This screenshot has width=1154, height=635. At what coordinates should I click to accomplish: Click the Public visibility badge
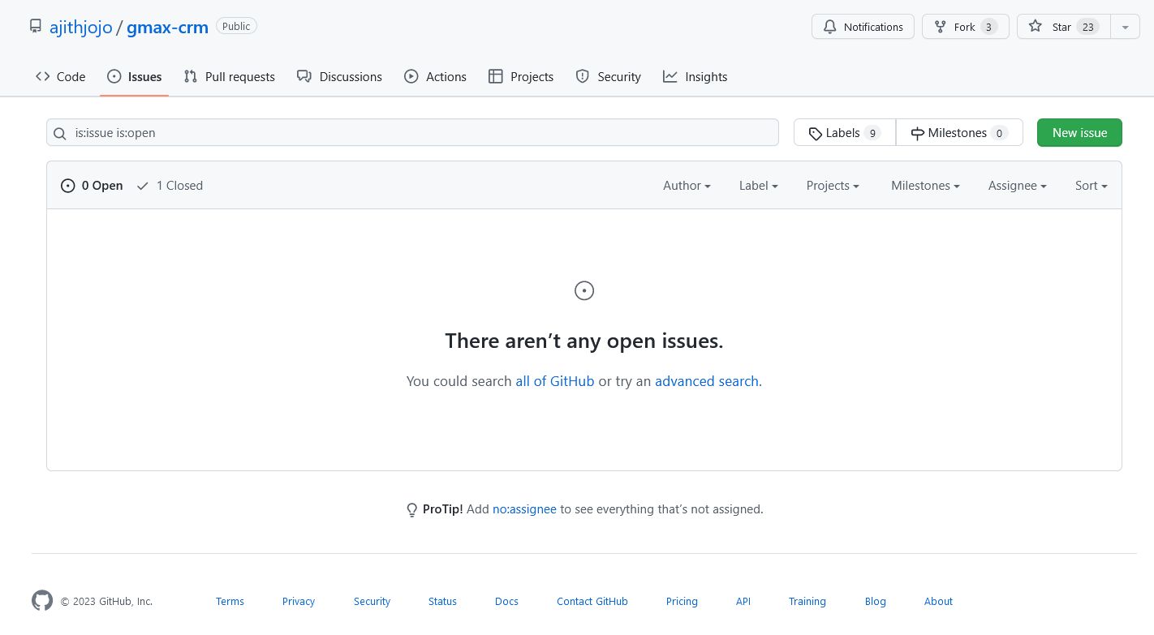(236, 26)
